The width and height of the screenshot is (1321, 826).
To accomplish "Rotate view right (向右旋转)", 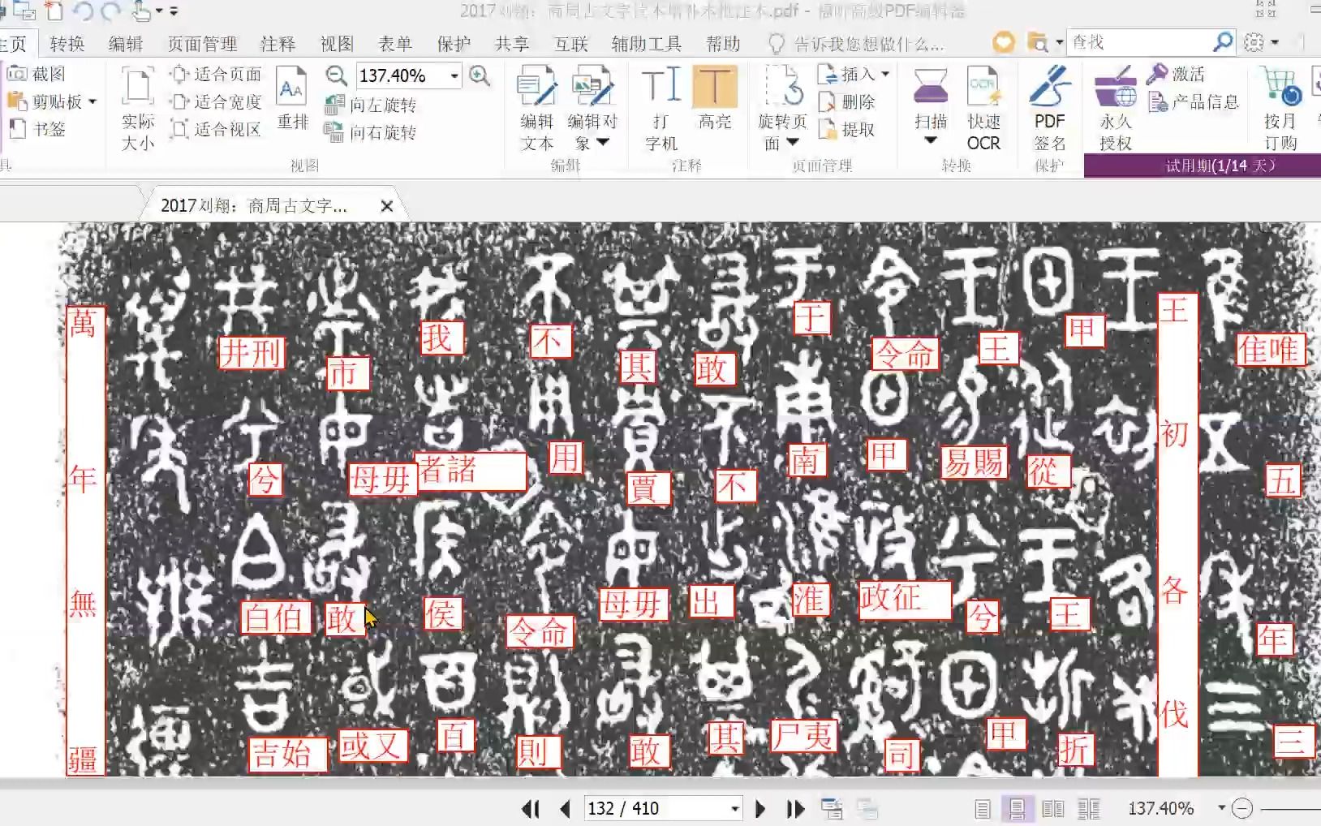I will pyautogui.click(x=370, y=131).
